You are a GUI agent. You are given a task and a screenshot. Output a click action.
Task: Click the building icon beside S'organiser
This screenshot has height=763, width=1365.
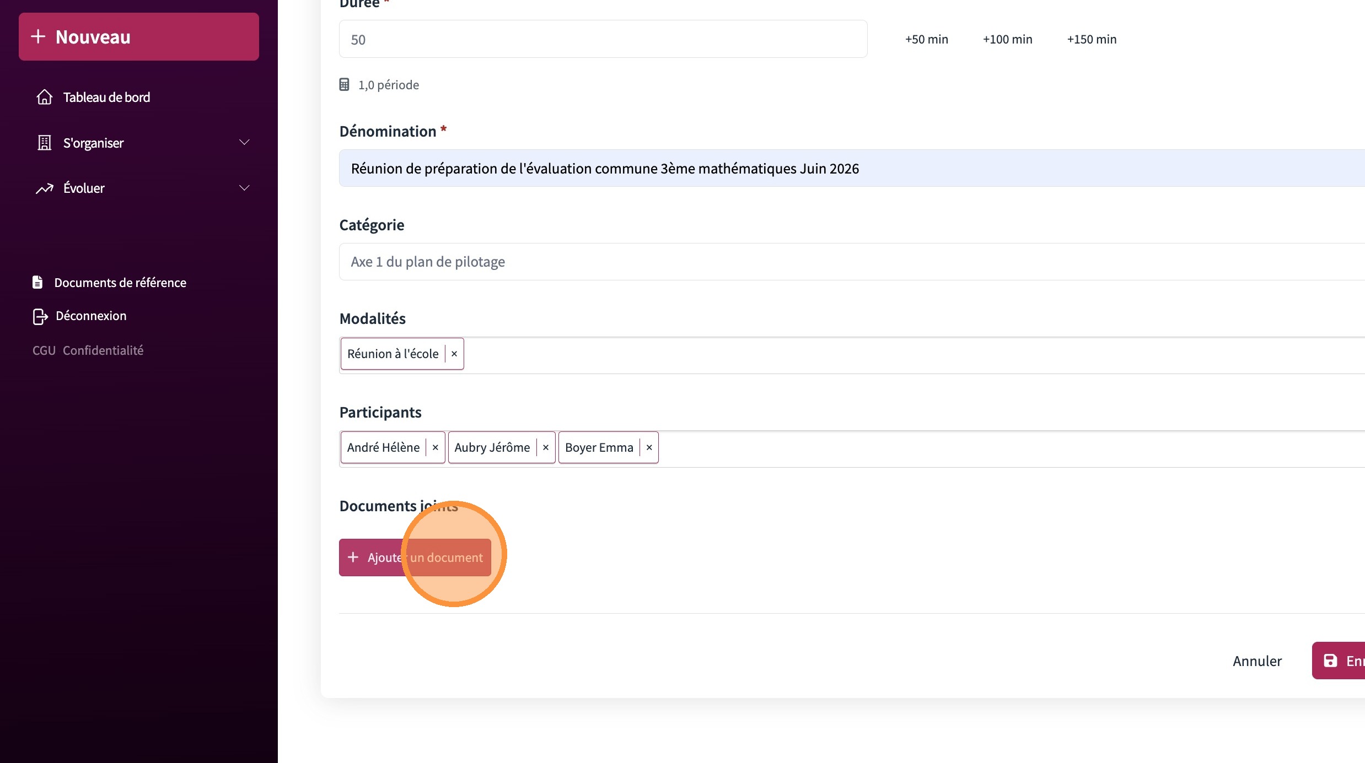45,143
